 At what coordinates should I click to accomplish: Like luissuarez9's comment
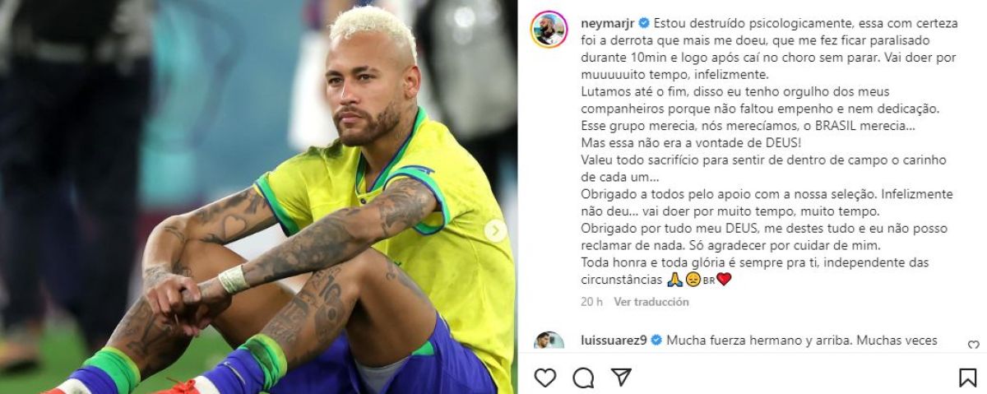pos(973,345)
